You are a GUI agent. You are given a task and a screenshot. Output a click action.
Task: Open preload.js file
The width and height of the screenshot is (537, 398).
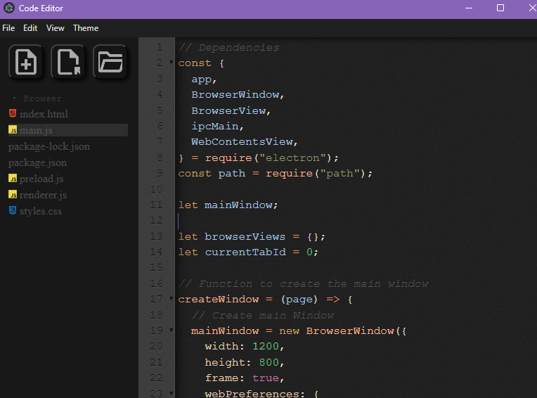[x=41, y=179]
